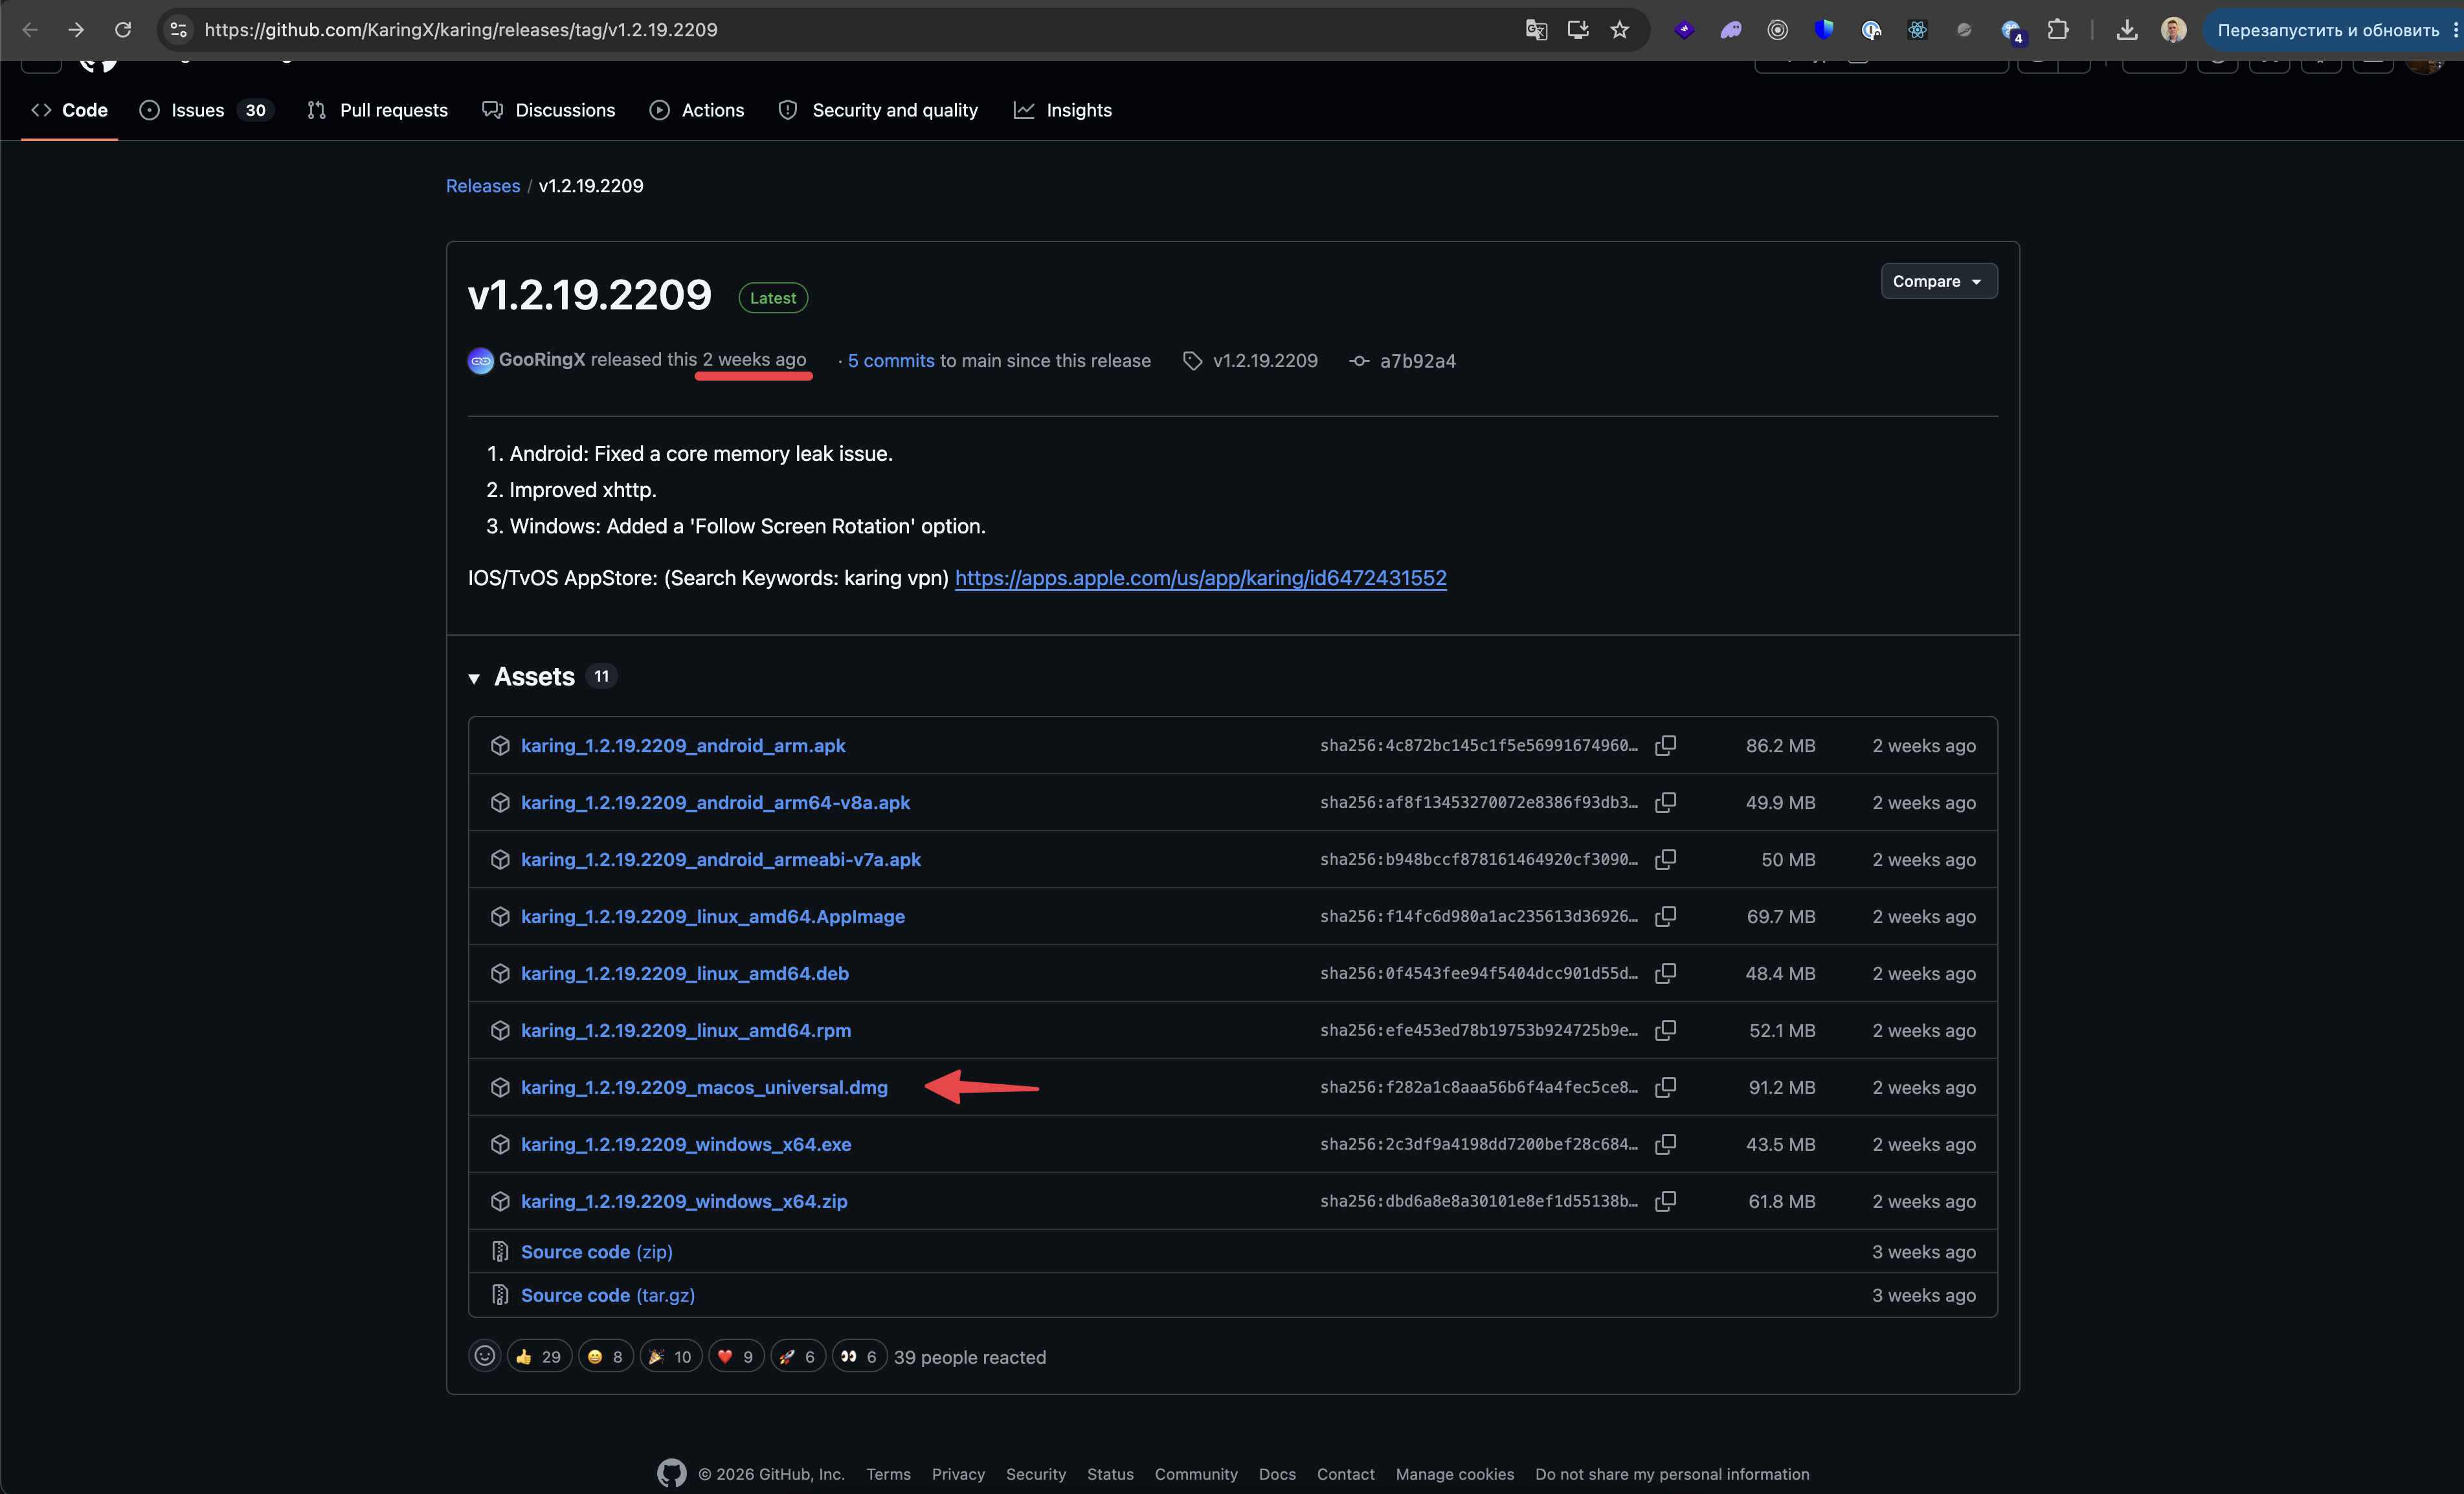This screenshot has height=1494, width=2464.
Task: Copy SHA256 hash for android_armeabi-v7a.apk
Action: [x=1665, y=859]
